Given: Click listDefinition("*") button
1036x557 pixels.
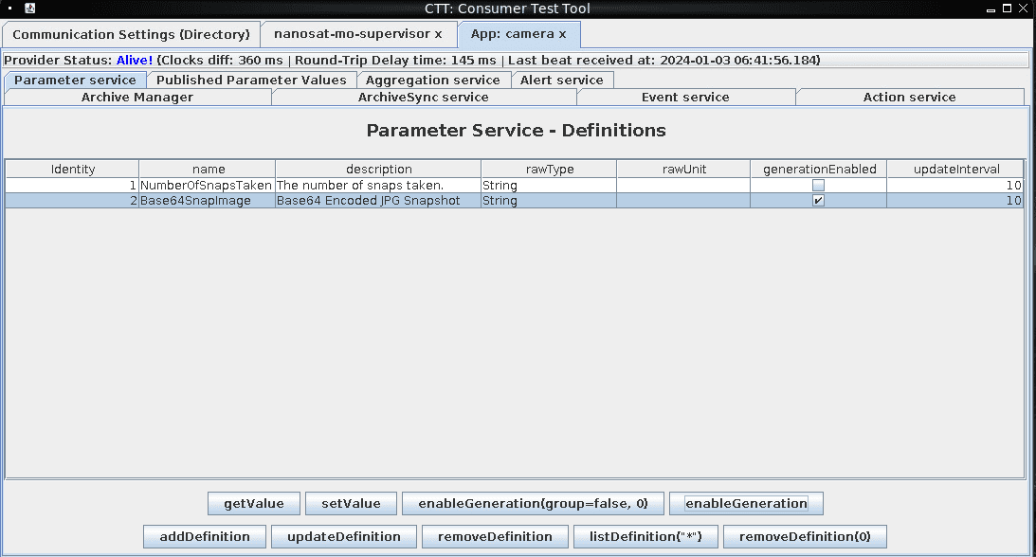Looking at the screenshot, I should click(645, 536).
